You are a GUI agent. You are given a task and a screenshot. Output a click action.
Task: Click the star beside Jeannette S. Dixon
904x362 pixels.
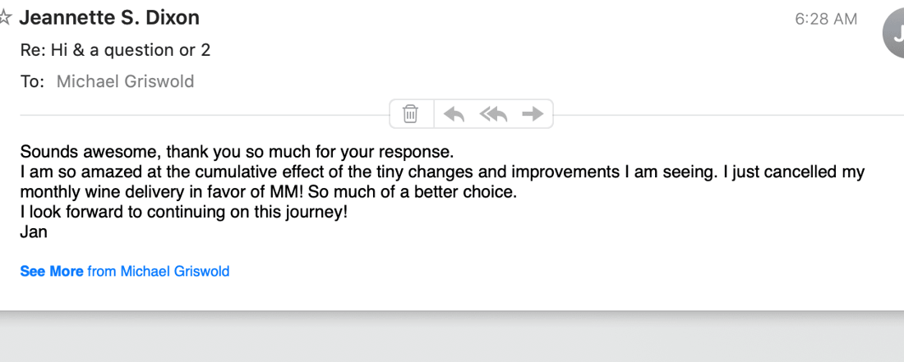click(x=5, y=17)
